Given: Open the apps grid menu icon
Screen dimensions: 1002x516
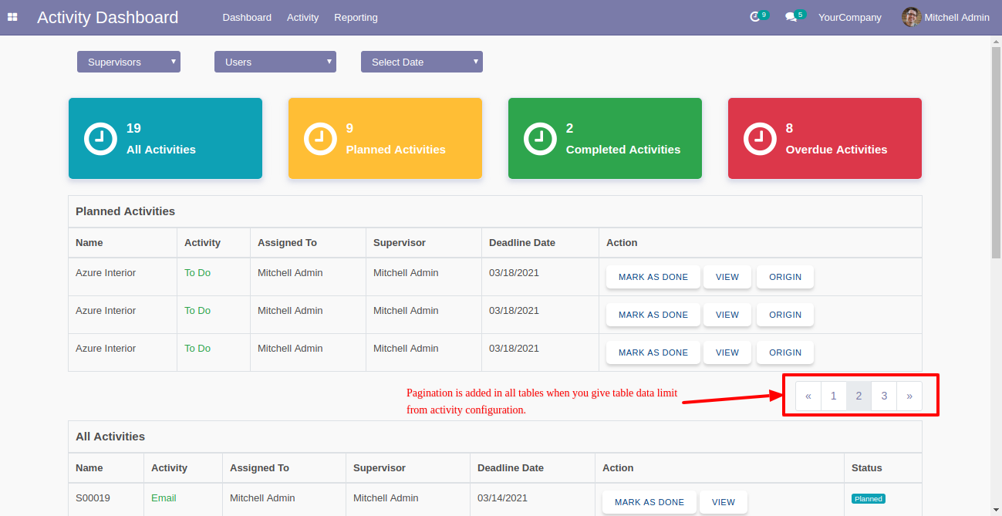Looking at the screenshot, I should (x=12, y=17).
